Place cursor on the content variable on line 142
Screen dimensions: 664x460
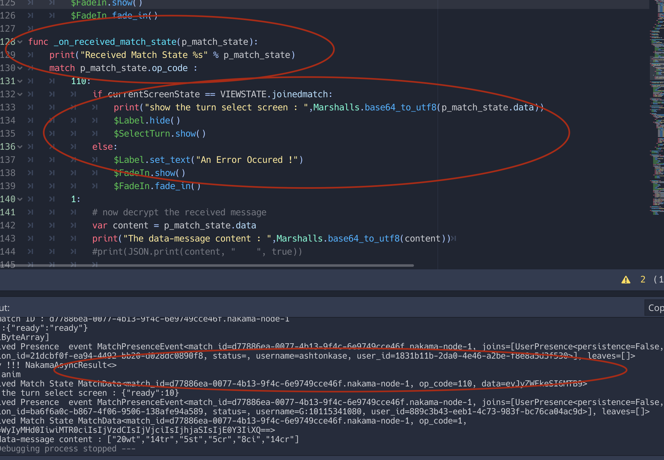130,225
